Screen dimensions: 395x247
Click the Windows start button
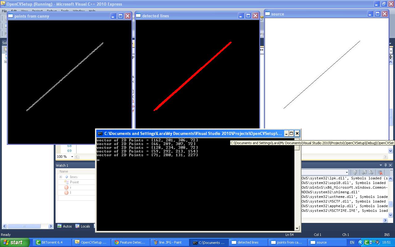coord(15,242)
